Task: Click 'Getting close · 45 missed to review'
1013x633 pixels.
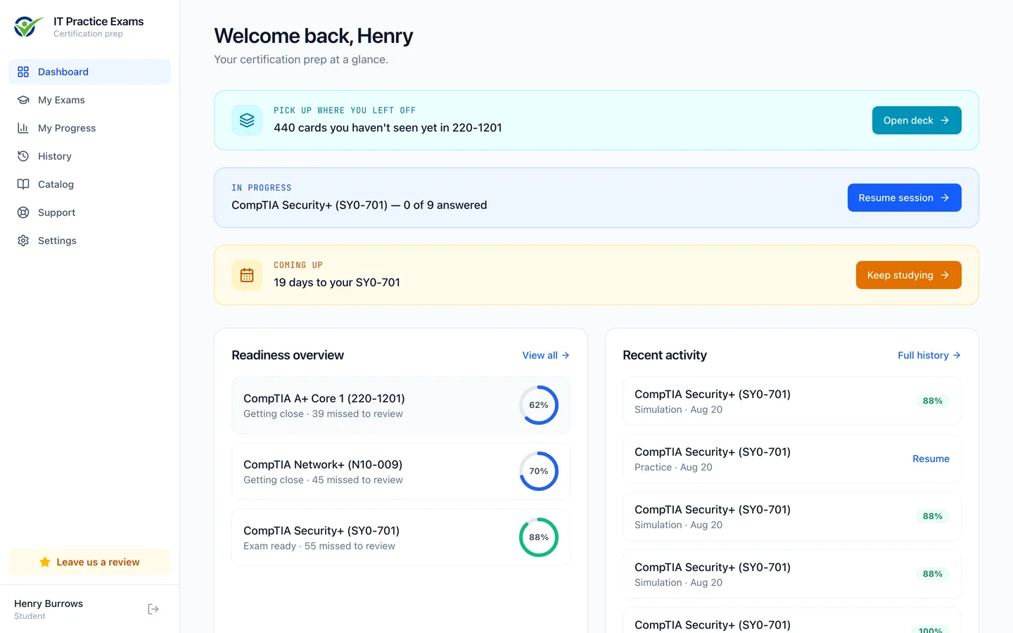Action: point(323,480)
